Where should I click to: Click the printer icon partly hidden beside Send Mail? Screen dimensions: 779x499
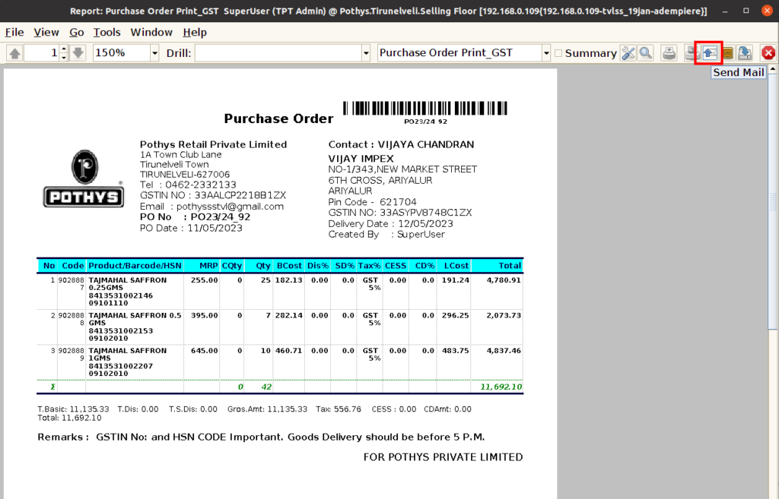[691, 53]
